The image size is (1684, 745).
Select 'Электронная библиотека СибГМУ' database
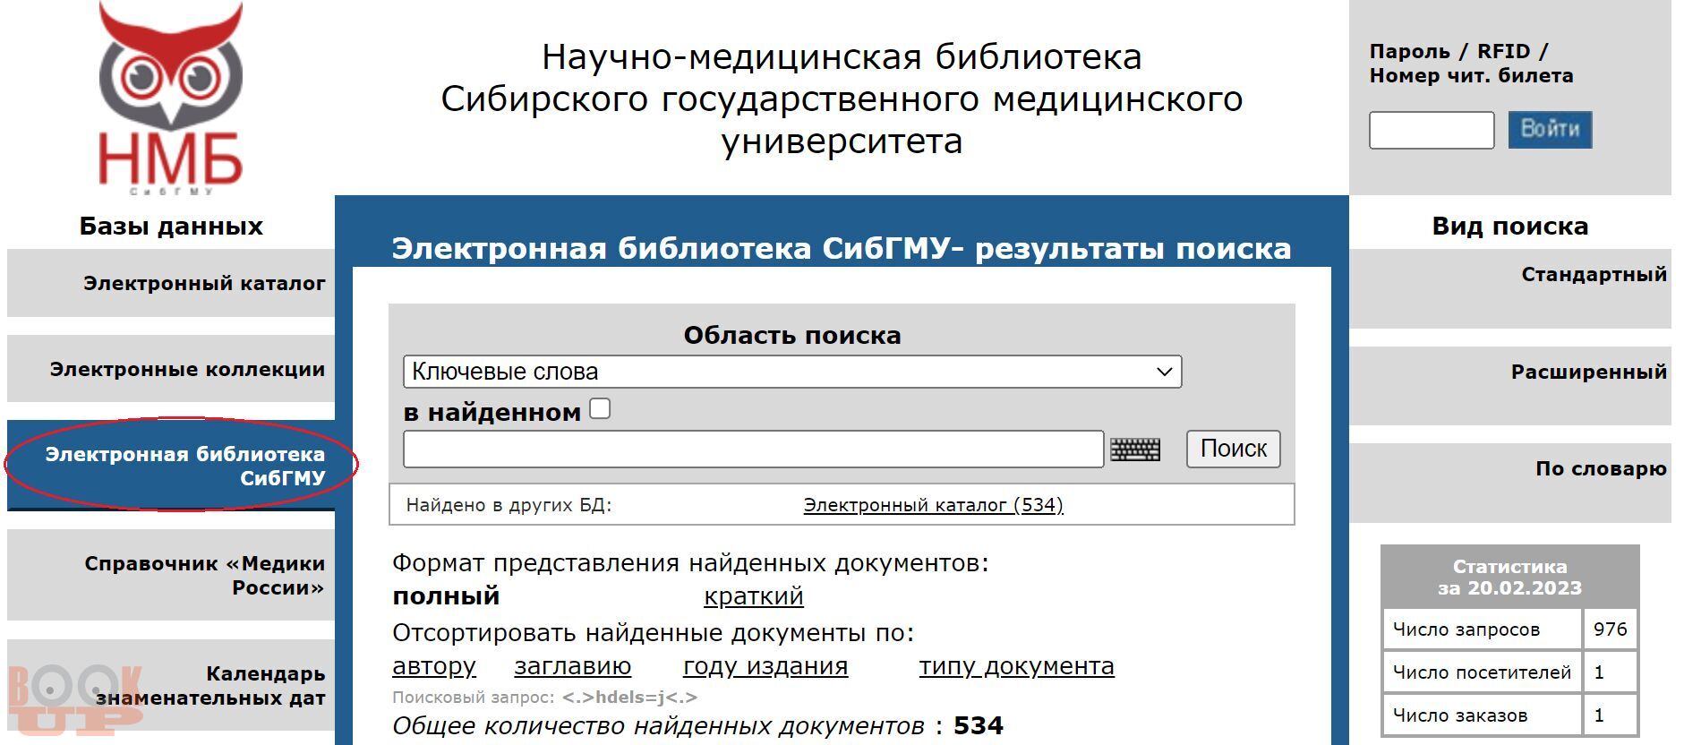(185, 466)
